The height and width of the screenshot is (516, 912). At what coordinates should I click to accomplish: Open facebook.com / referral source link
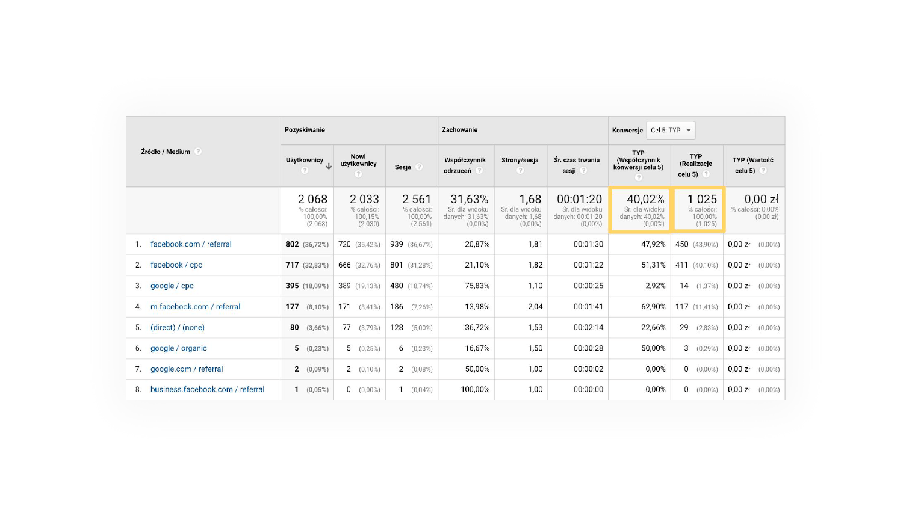191,244
